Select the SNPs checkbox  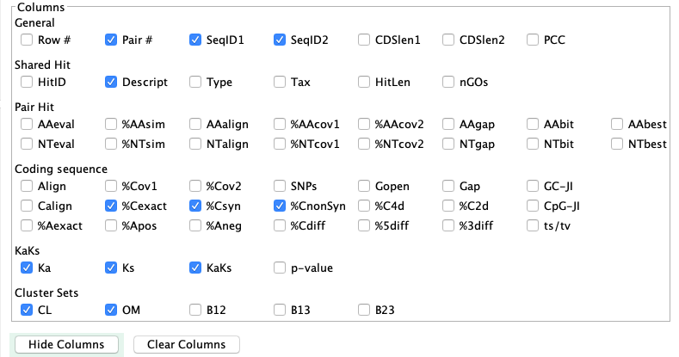click(280, 187)
